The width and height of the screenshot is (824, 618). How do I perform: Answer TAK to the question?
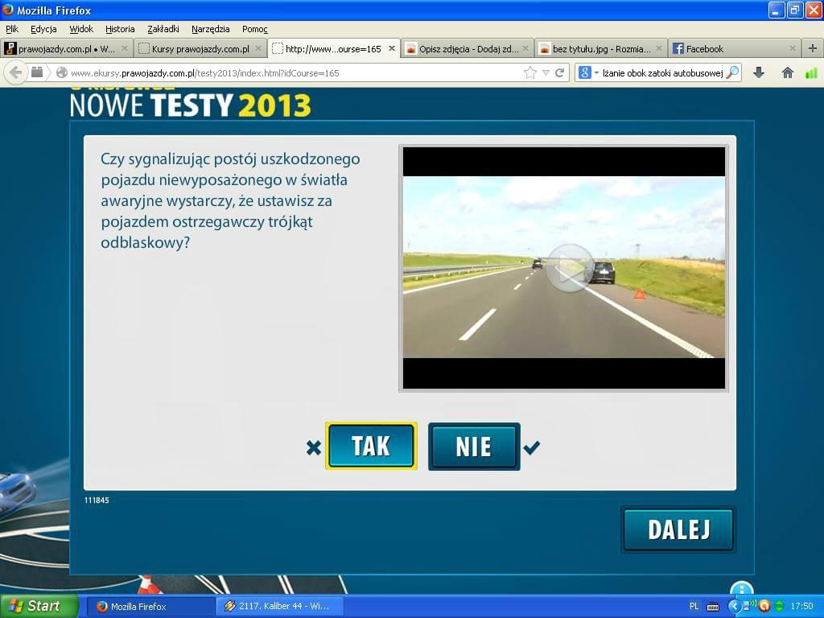point(371,446)
